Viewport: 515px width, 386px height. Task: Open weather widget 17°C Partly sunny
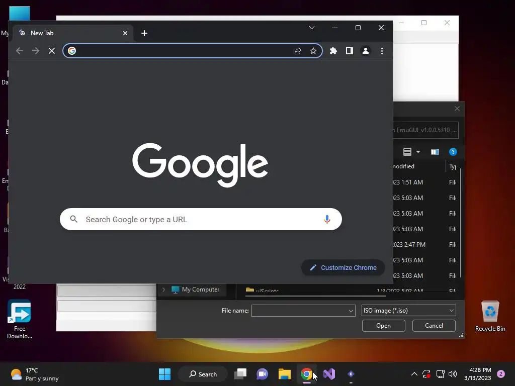click(35, 374)
